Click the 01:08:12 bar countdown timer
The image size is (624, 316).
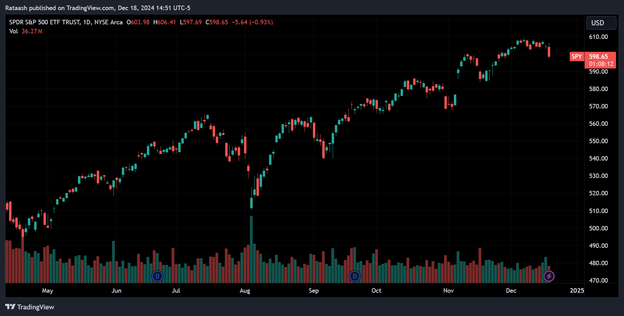pyautogui.click(x=601, y=64)
